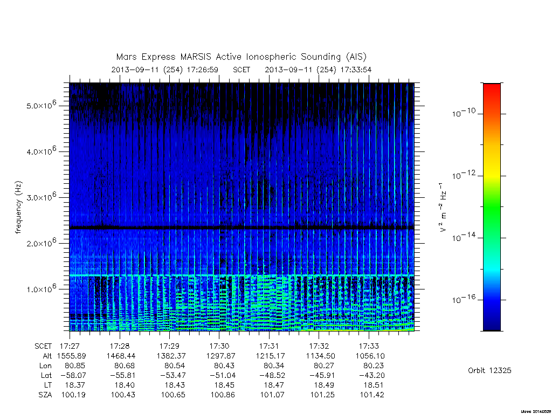Click the vertical frequency (Hz) axis title
Viewport: 552px width, 414px height.
[19, 208]
